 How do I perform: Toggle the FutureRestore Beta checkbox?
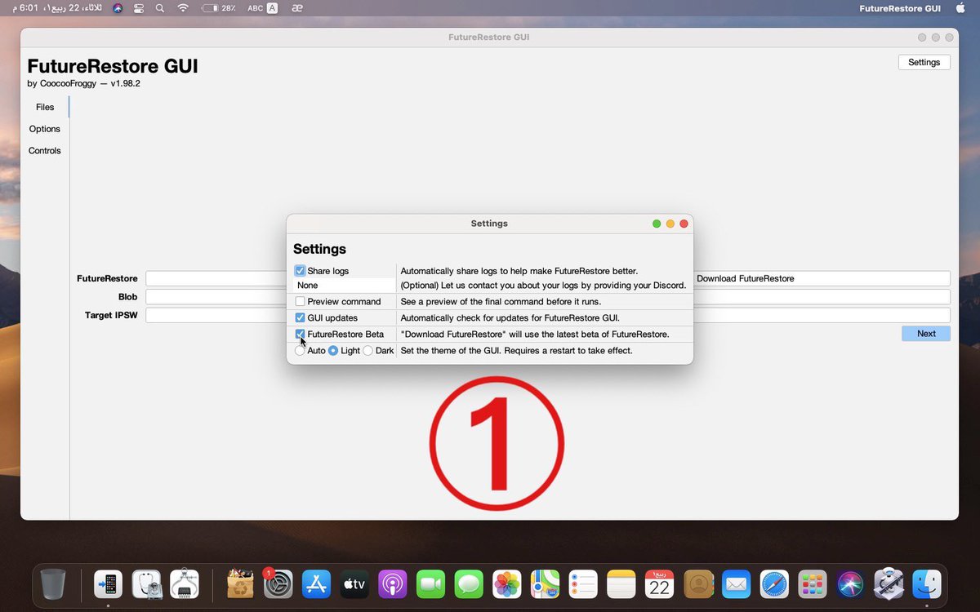point(300,335)
